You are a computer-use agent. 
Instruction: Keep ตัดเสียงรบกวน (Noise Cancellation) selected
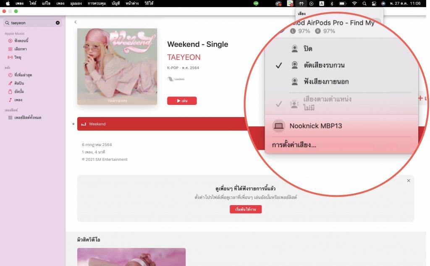(324, 65)
